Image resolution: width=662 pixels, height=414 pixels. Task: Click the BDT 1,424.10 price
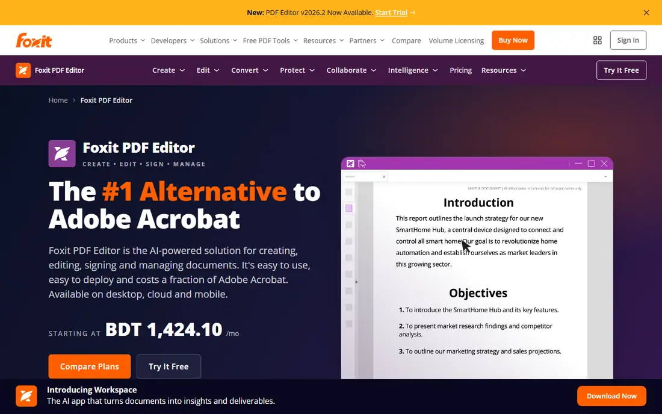(163, 329)
